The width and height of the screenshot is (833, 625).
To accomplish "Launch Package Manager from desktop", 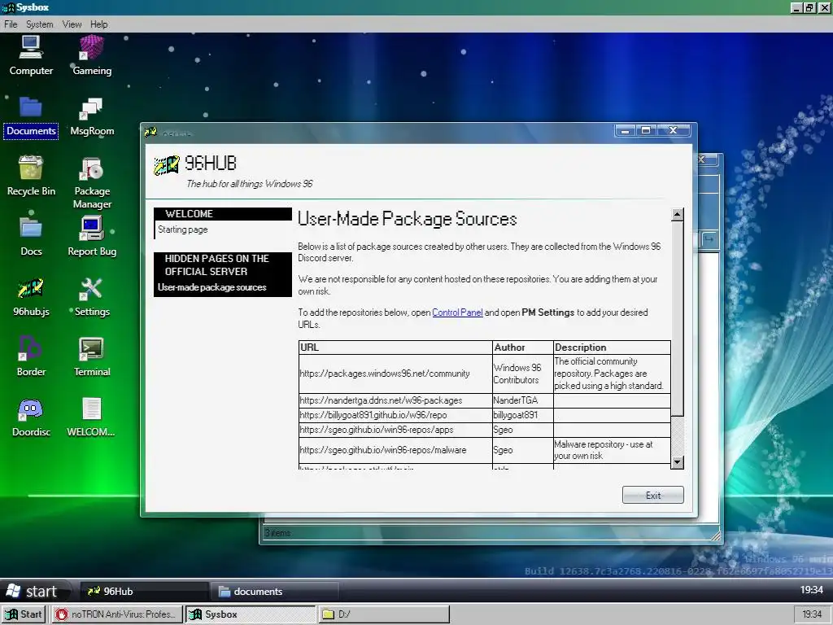I will click(92, 182).
